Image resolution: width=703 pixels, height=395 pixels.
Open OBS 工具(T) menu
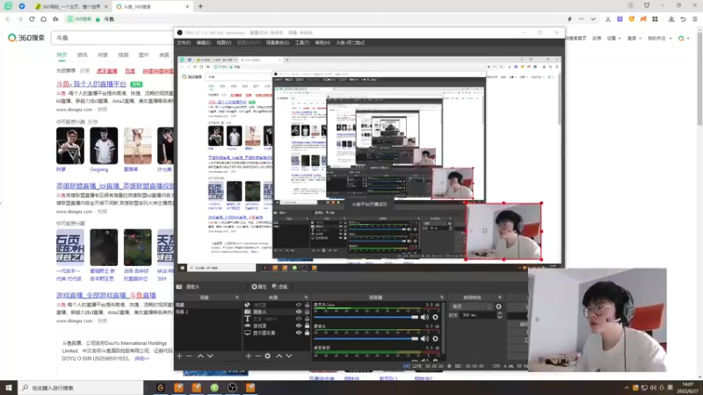pos(301,42)
